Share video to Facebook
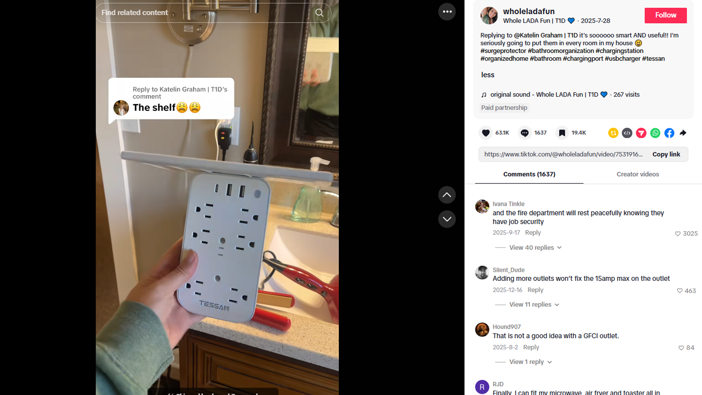Viewport: 702px width, 395px height. [x=669, y=133]
